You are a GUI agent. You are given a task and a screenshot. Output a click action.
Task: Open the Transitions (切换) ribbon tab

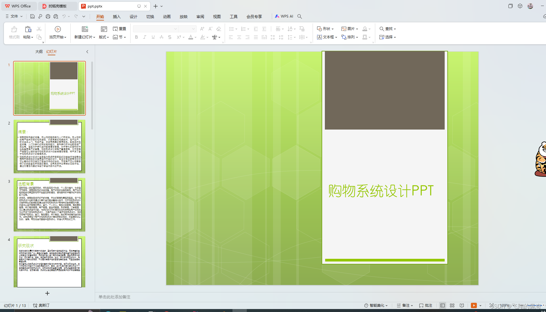[150, 17]
